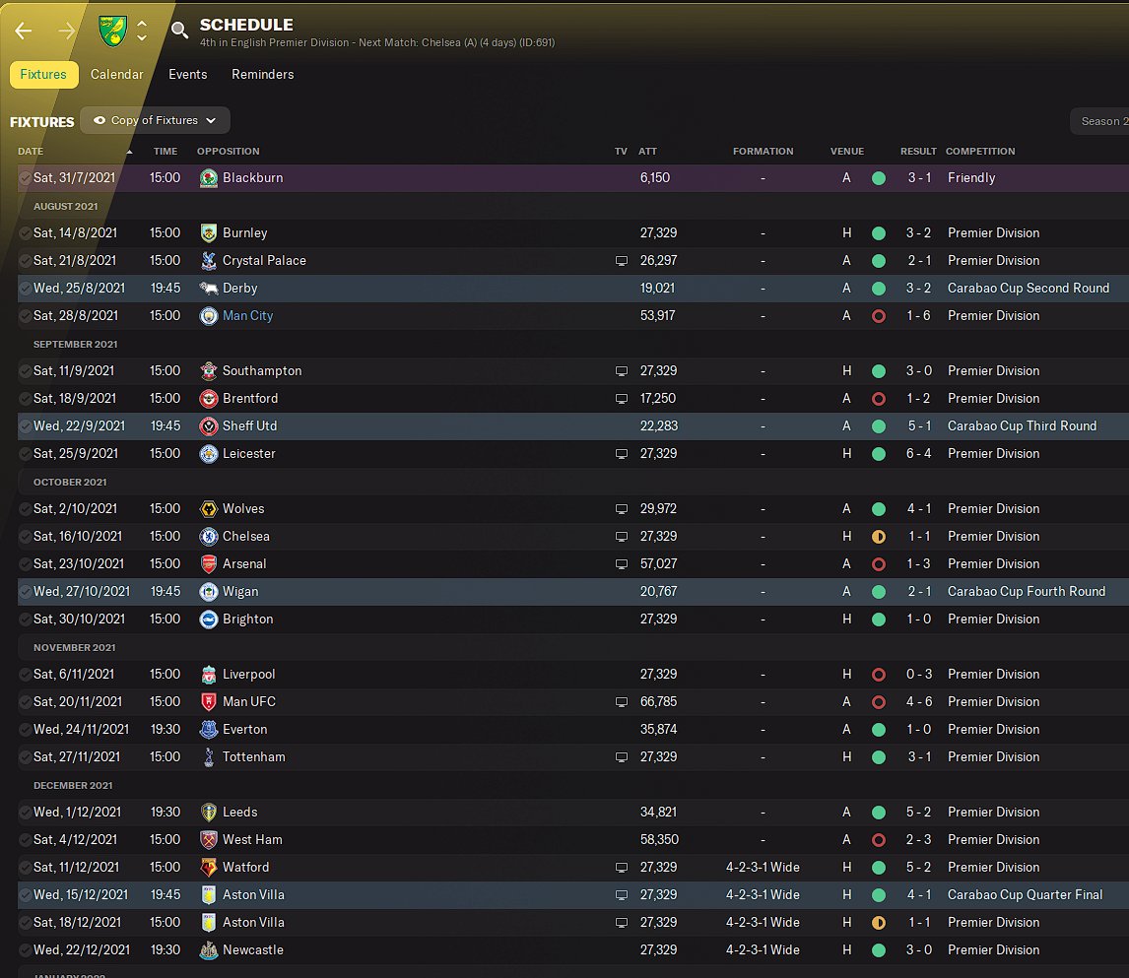Screen dimensions: 1129x978
Task: Click the TV icon on Crystal Palace row
Action: click(x=622, y=261)
